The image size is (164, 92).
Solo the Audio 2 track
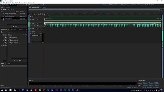point(39,24)
